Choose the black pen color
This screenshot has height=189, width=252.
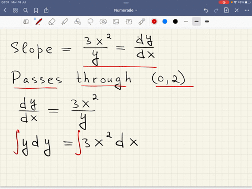[175, 22]
